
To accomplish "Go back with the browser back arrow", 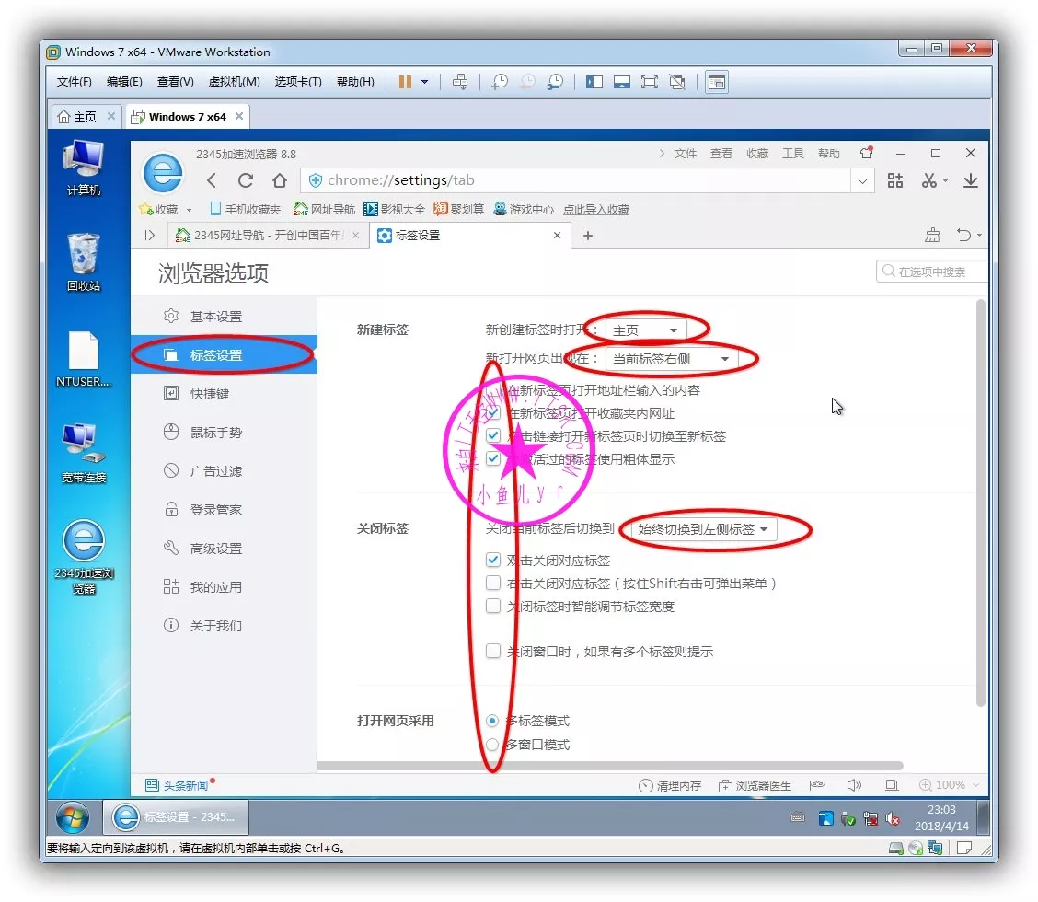I will (x=212, y=180).
